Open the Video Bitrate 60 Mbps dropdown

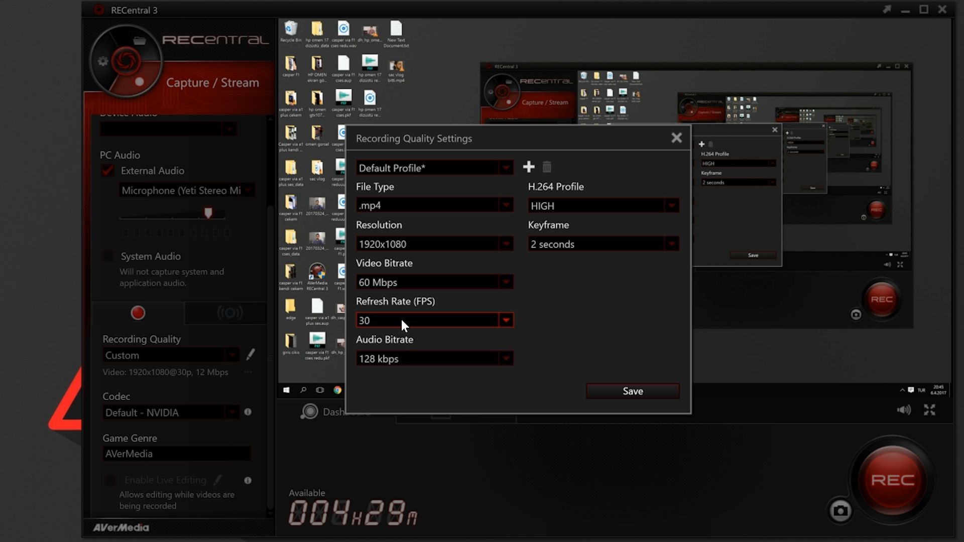click(x=434, y=282)
